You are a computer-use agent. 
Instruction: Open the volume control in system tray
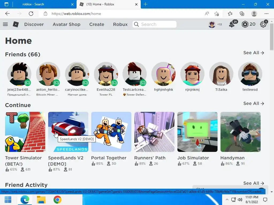(x=240, y=200)
